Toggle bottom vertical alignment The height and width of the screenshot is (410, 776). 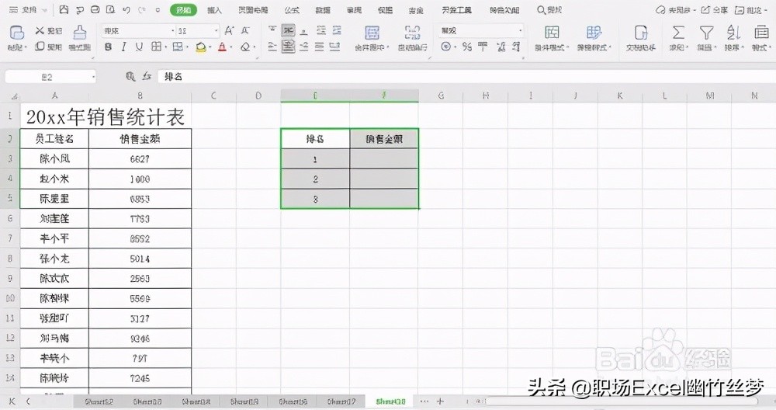[x=304, y=31]
